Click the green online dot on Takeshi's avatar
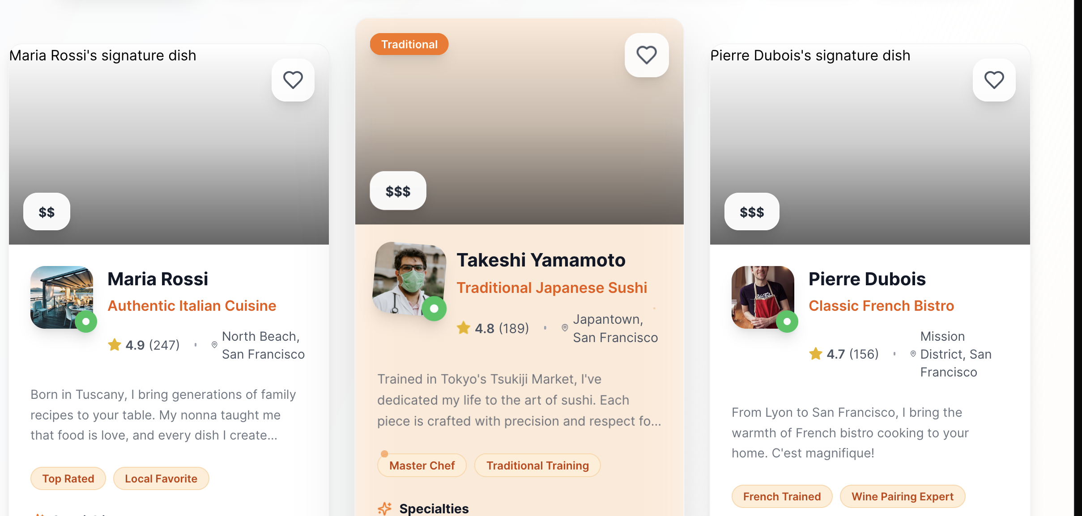Viewport: 1082px width, 516px height. pos(434,309)
